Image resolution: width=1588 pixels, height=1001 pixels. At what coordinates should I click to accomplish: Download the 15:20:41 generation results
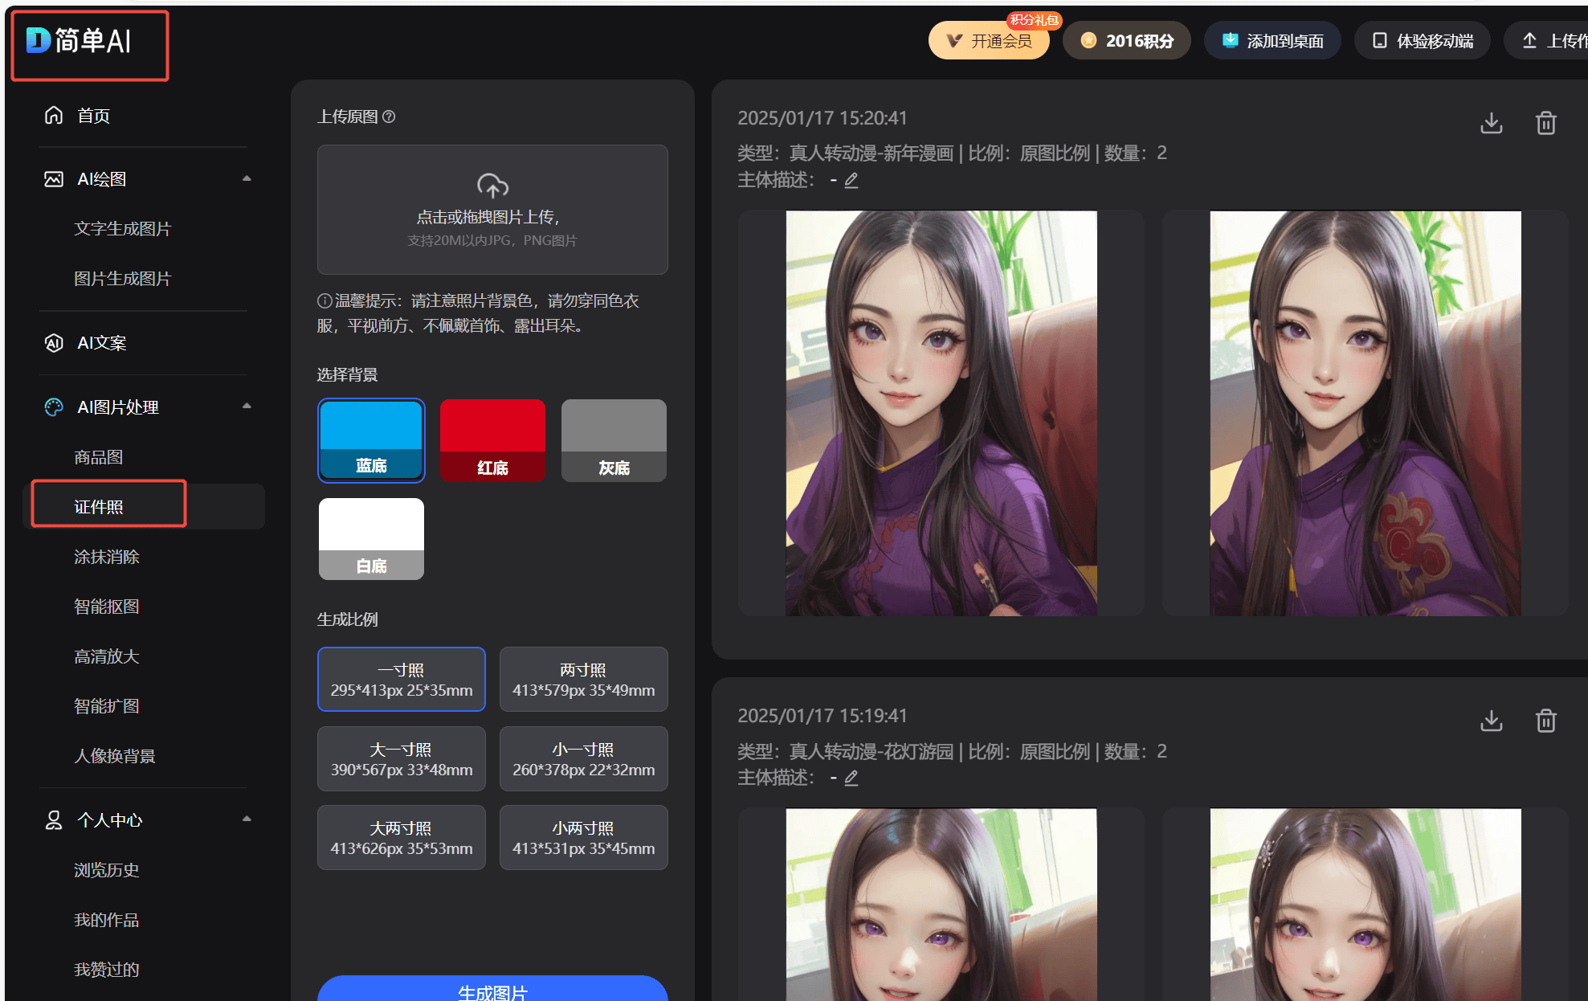pos(1491,123)
